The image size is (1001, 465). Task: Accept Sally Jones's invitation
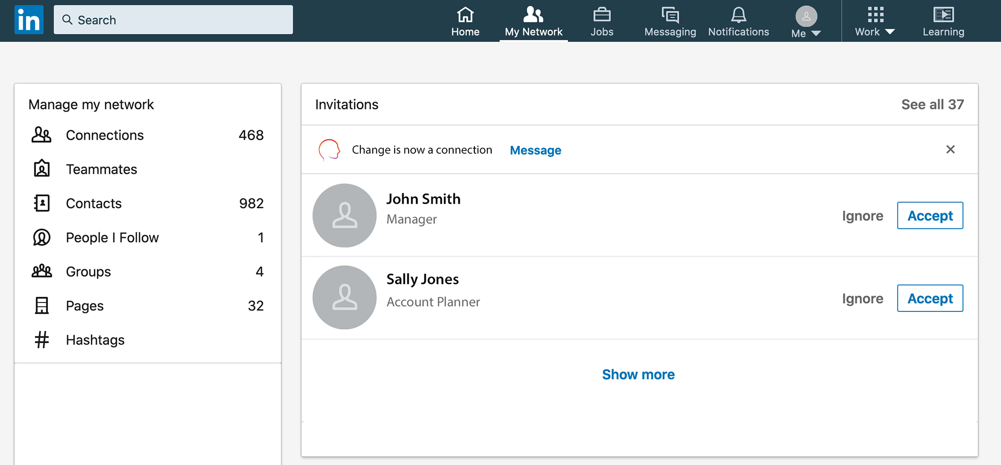click(x=930, y=298)
